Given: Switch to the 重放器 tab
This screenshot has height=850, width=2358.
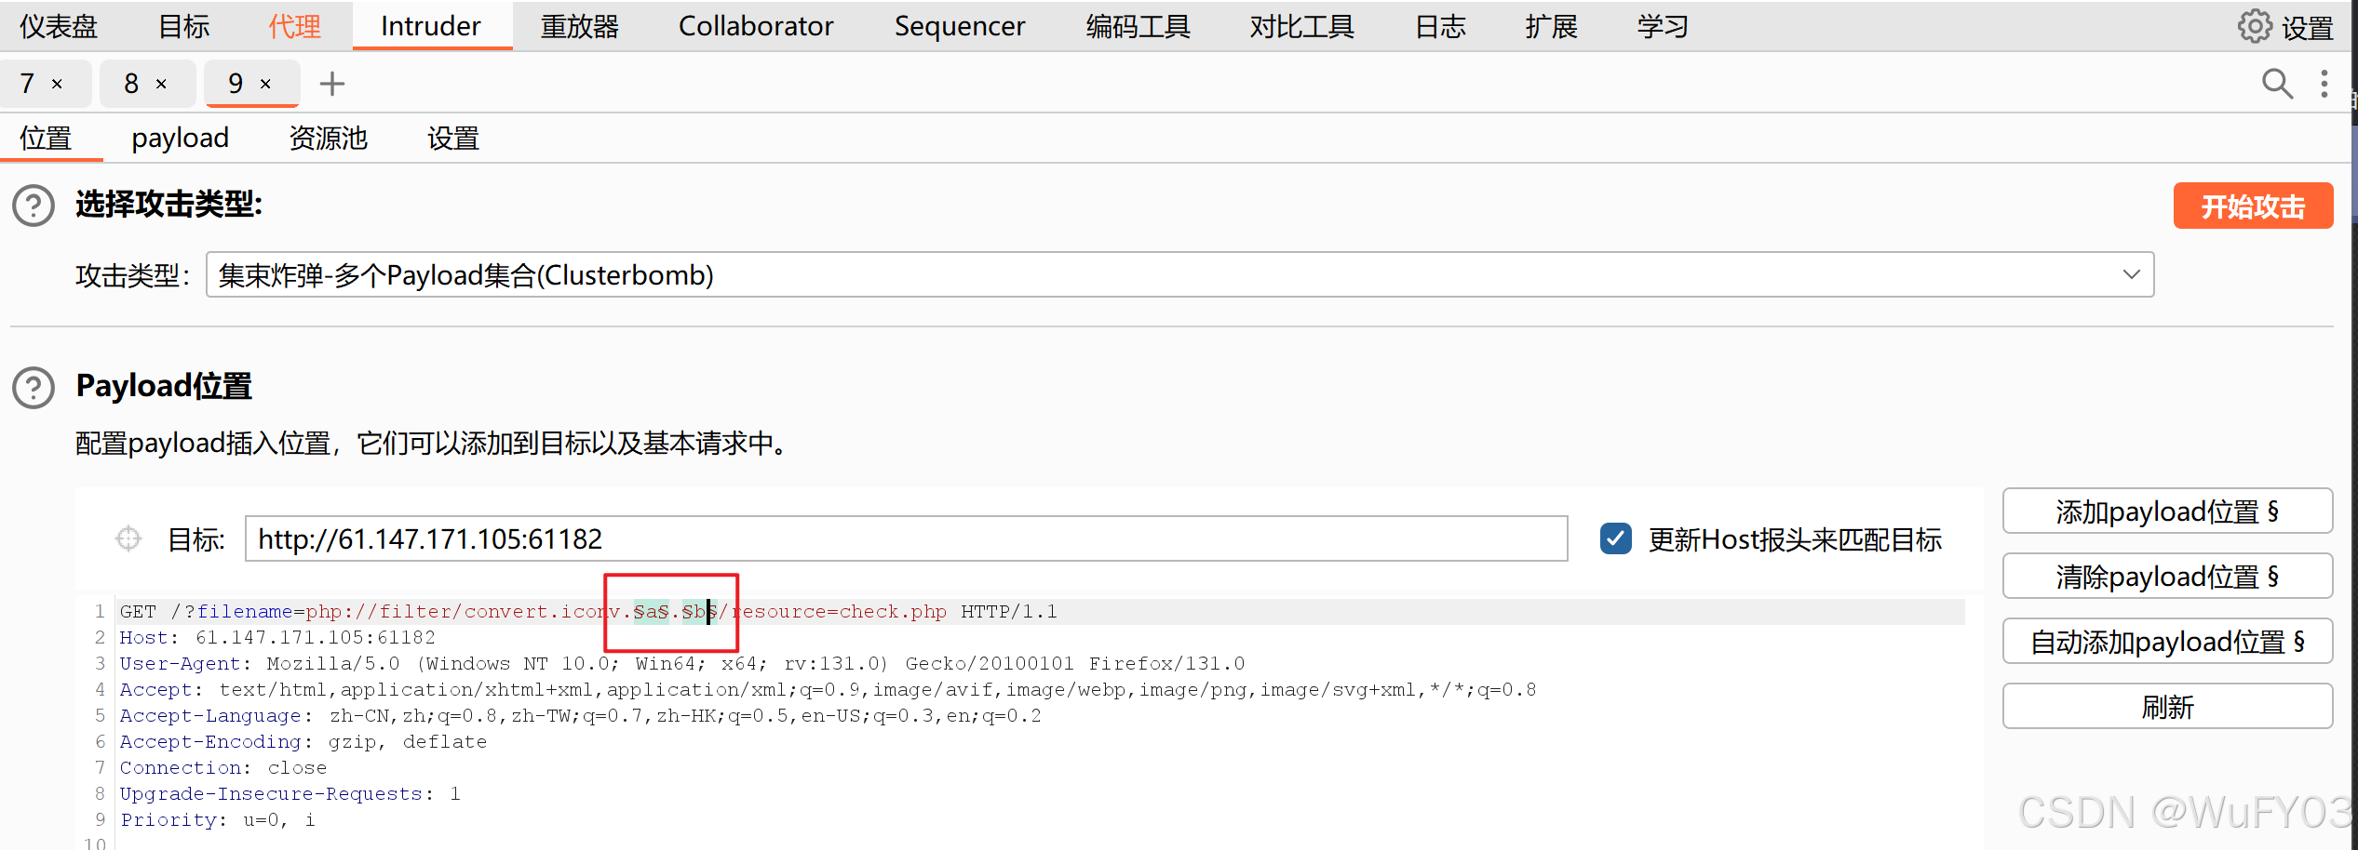Looking at the screenshot, I should point(579,25).
